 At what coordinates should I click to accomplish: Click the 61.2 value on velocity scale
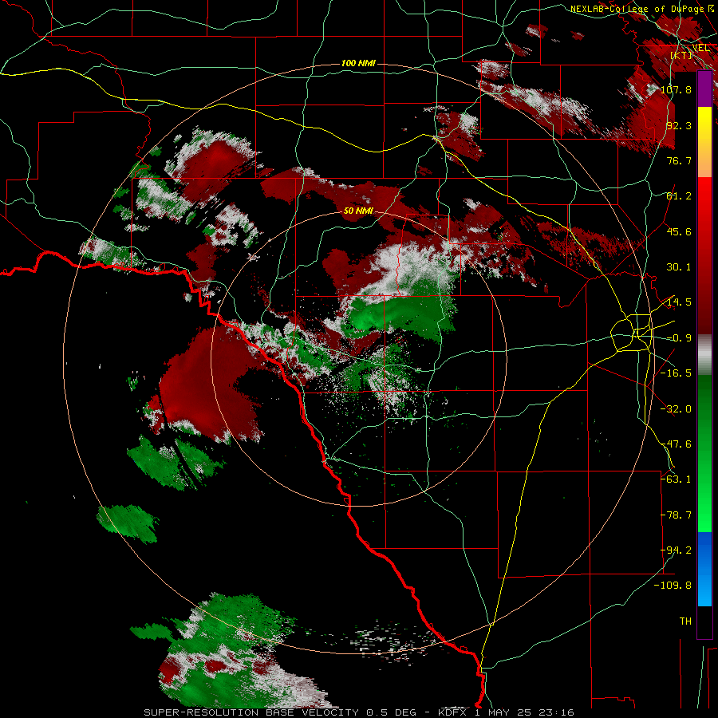tap(679, 196)
